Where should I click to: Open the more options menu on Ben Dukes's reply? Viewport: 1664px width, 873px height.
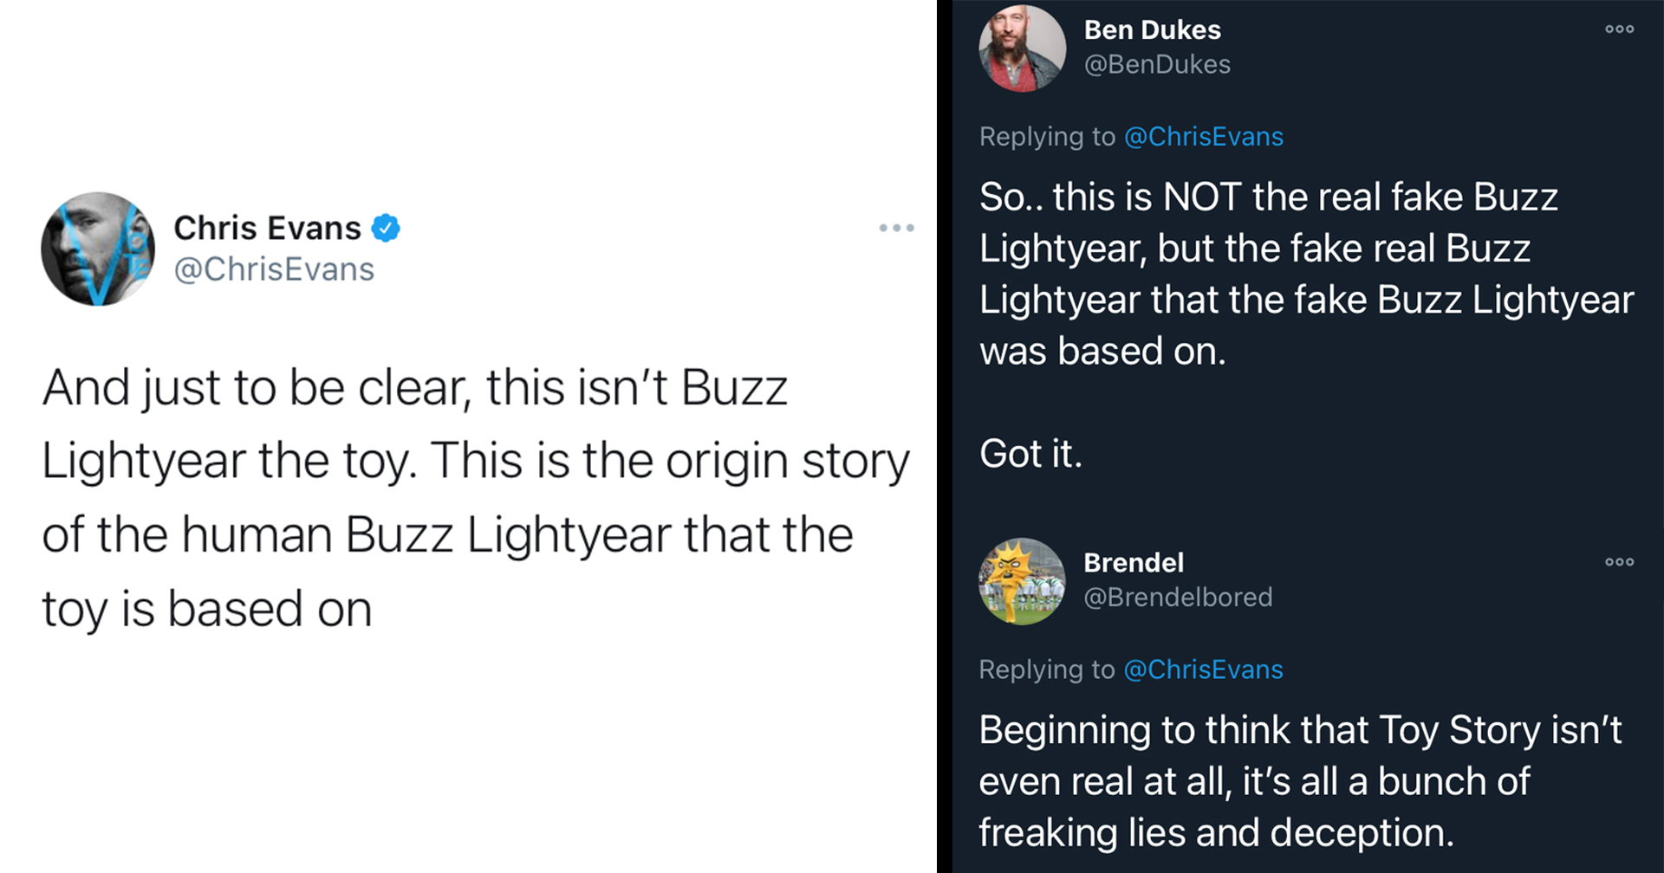tap(1619, 29)
